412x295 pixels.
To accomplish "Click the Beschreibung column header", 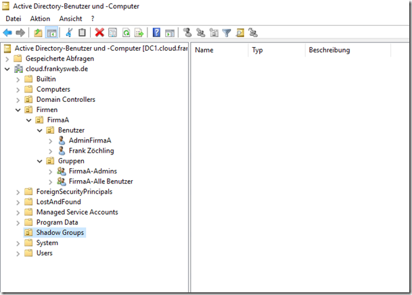I will [x=329, y=50].
